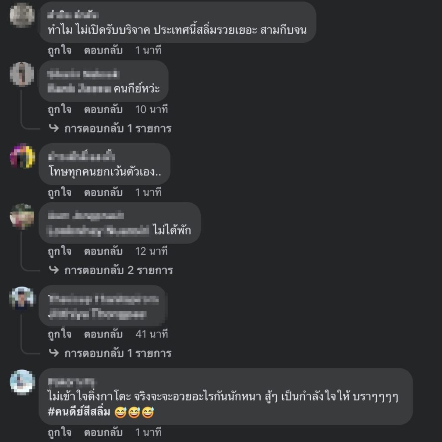Screen dimensions: 442x442
Task: Click the reply arrow icon under the 10 นาที comment
Action: tap(54, 128)
